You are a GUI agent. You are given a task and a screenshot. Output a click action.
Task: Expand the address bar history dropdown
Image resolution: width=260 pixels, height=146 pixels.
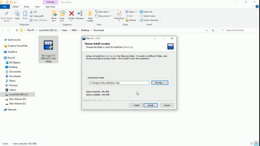pyautogui.click(x=207, y=30)
